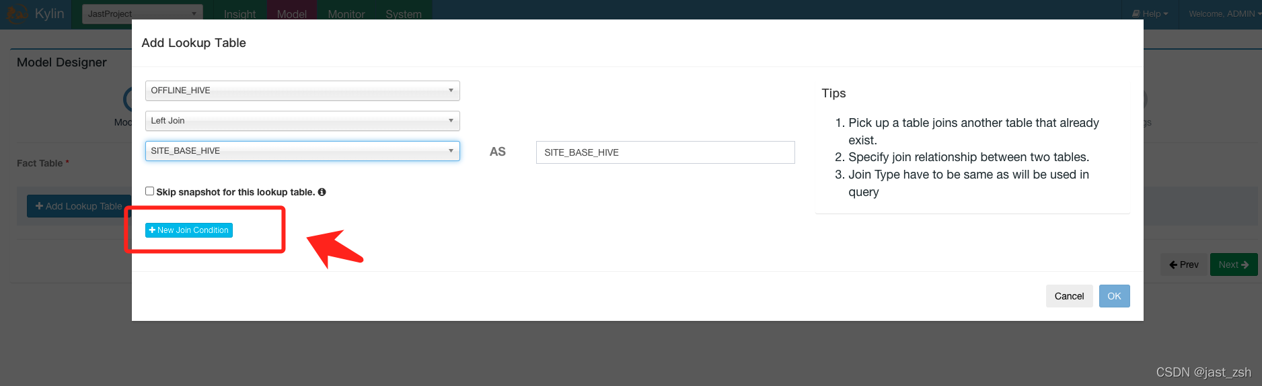Screen dimensions: 1262x386
Task: Switch to the Monitor tab
Action: point(346,14)
